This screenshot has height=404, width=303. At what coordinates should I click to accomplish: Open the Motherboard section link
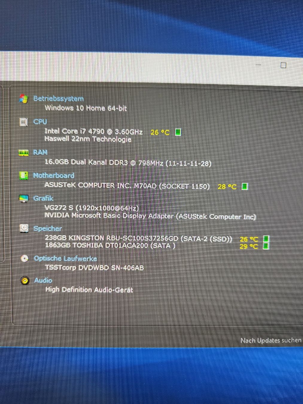pyautogui.click(x=54, y=175)
